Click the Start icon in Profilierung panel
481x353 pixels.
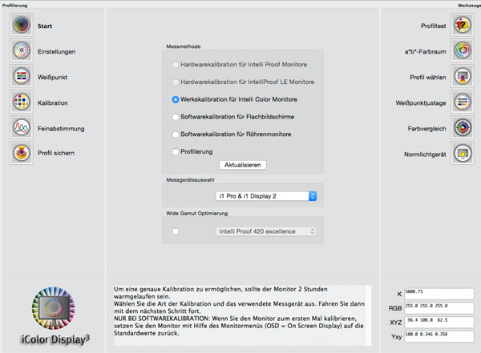[22, 26]
